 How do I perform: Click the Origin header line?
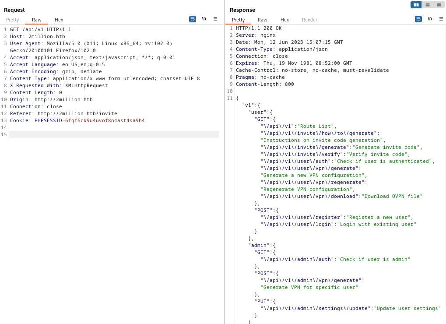51,99
